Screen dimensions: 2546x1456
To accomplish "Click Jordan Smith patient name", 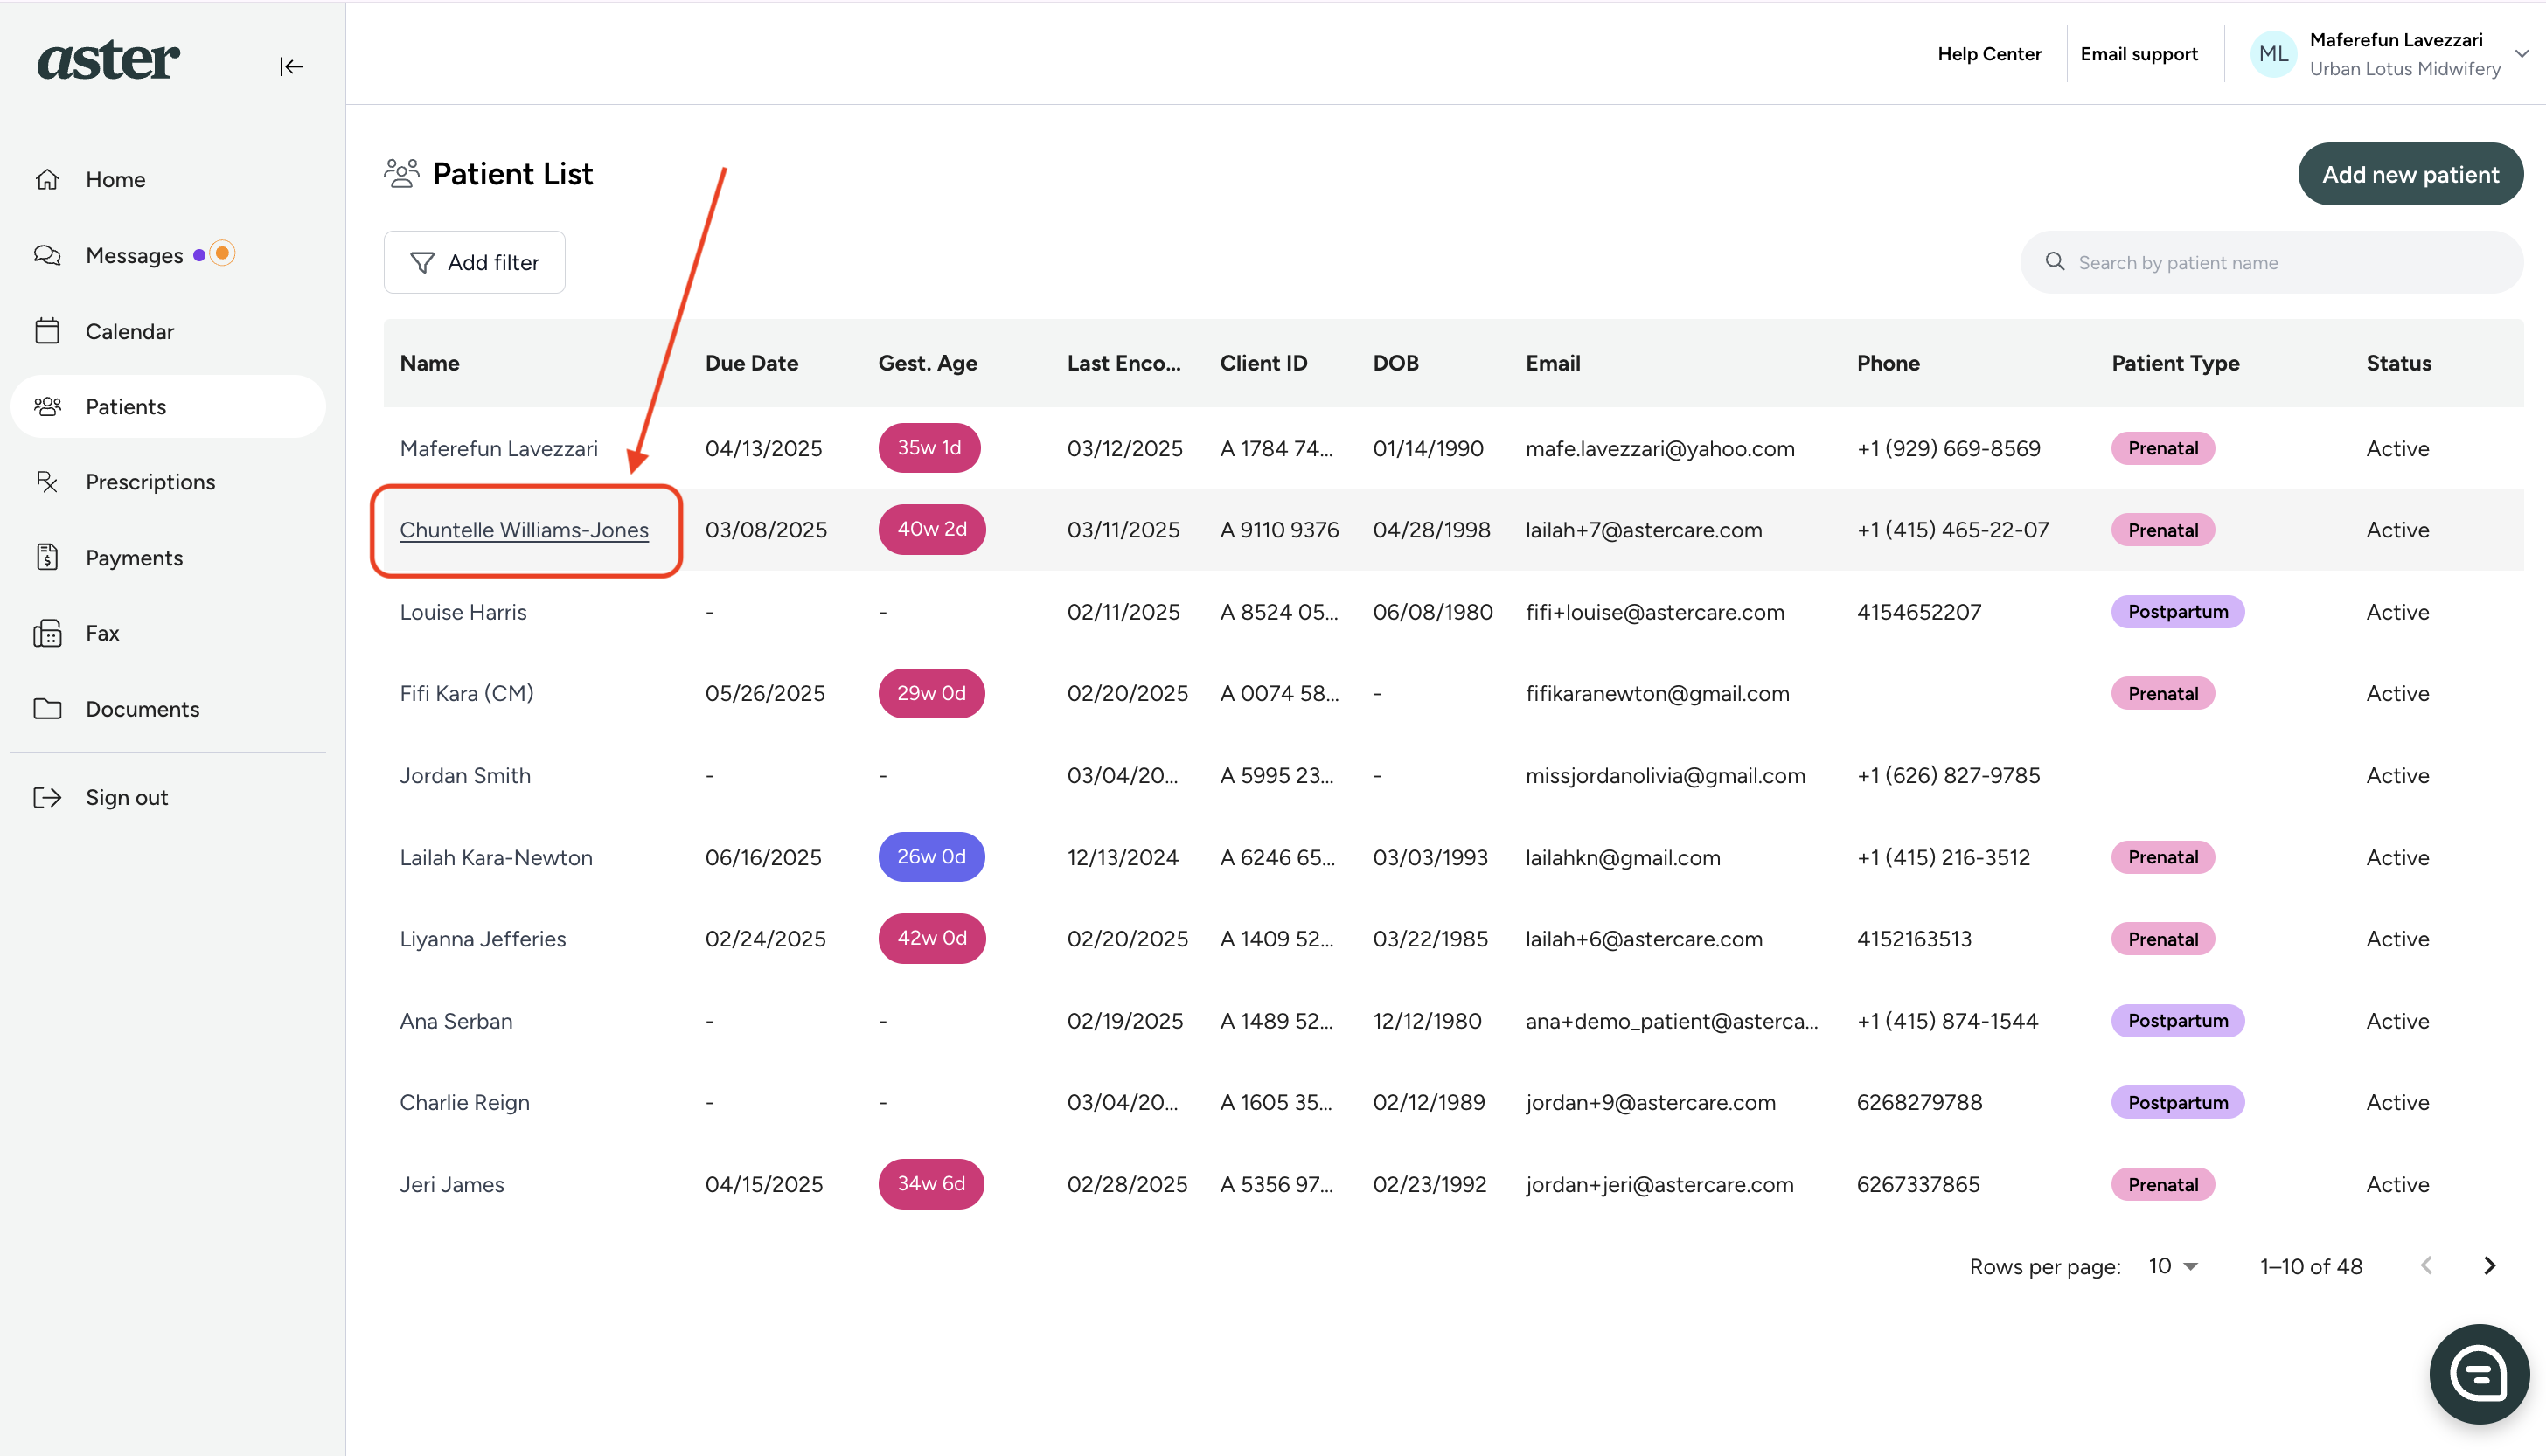I will [465, 775].
